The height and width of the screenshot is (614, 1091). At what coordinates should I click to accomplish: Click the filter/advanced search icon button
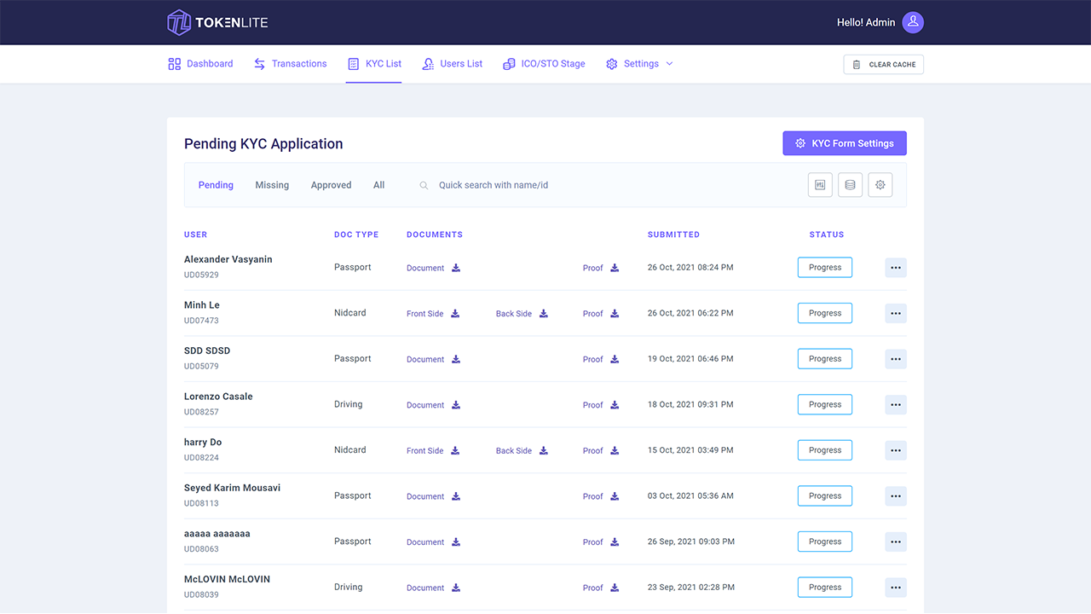[x=819, y=184]
